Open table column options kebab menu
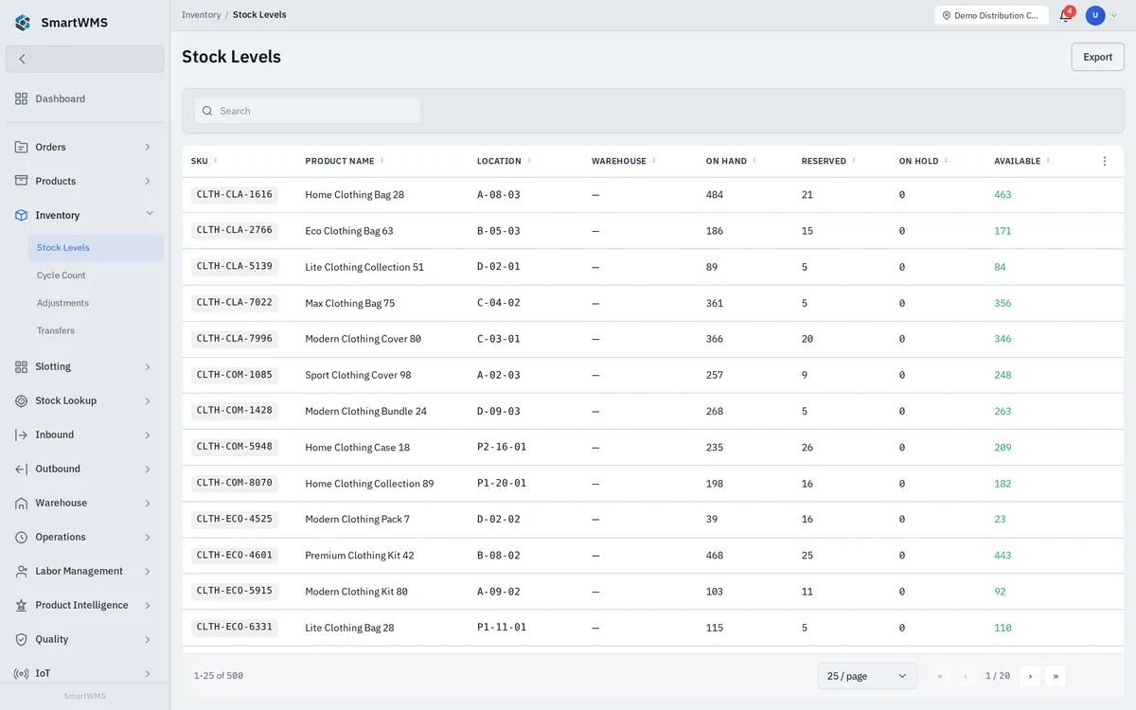The width and height of the screenshot is (1136, 710). (x=1105, y=161)
